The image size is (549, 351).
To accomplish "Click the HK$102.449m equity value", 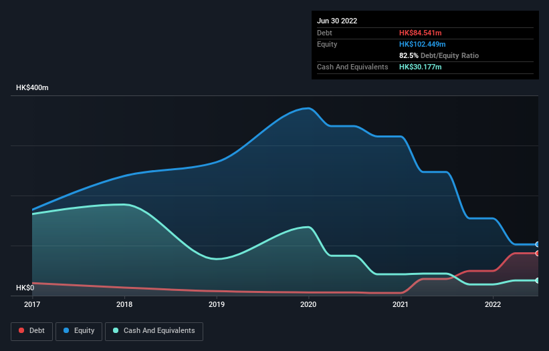I will 422,44.
